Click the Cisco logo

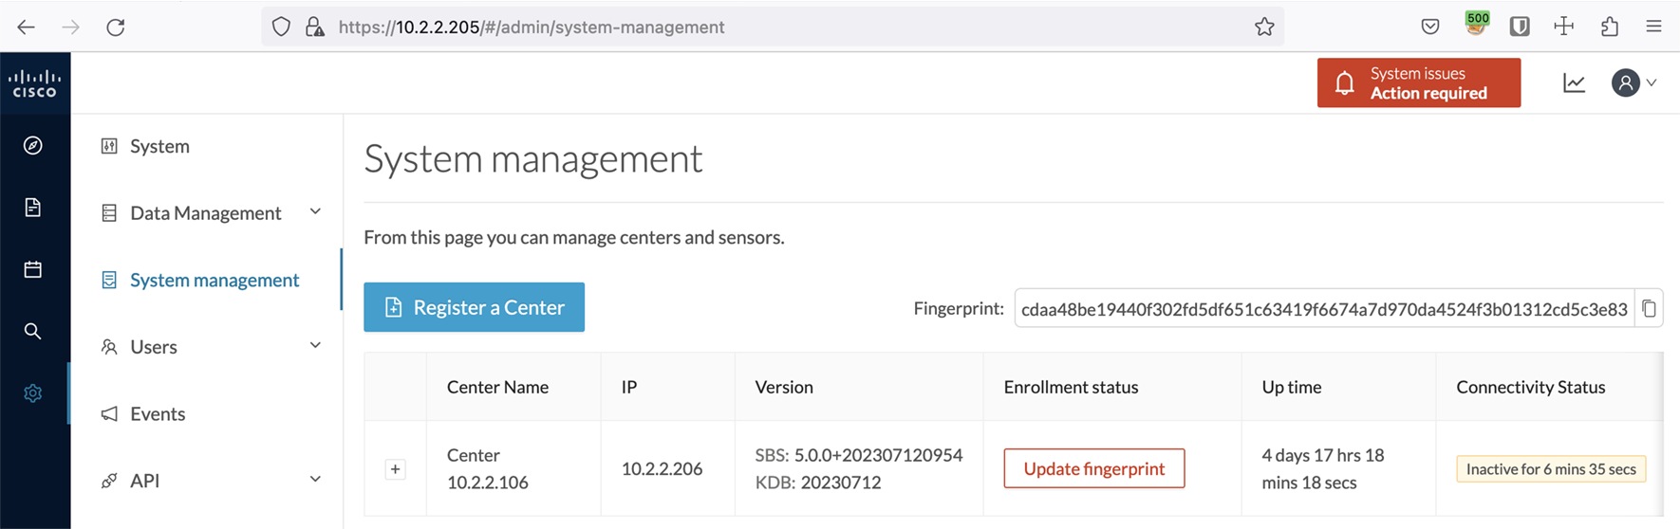[x=34, y=83]
